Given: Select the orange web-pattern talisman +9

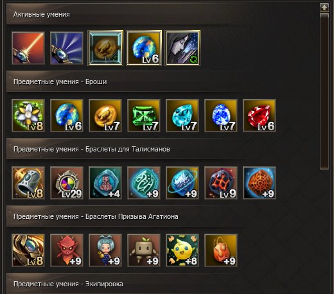Looking at the screenshot, I should (x=259, y=183).
